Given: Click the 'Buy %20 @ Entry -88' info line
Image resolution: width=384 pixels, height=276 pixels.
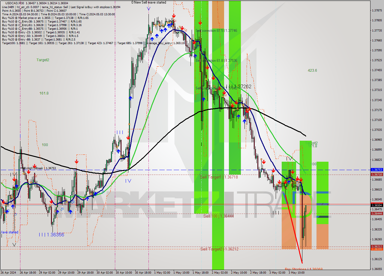Looking at the screenshot, I should coord(39,40).
